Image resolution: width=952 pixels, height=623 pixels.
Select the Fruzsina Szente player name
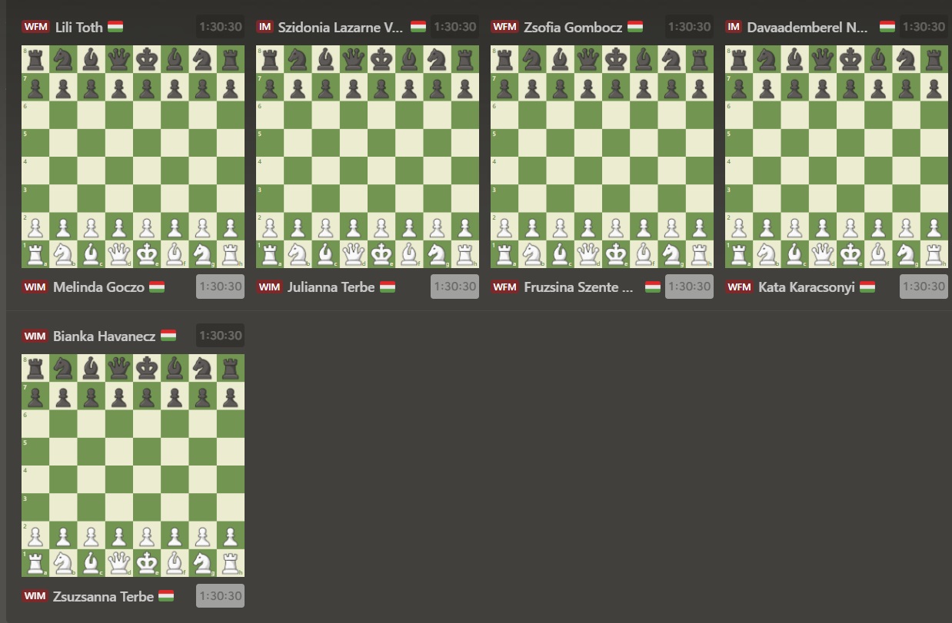[x=578, y=287]
